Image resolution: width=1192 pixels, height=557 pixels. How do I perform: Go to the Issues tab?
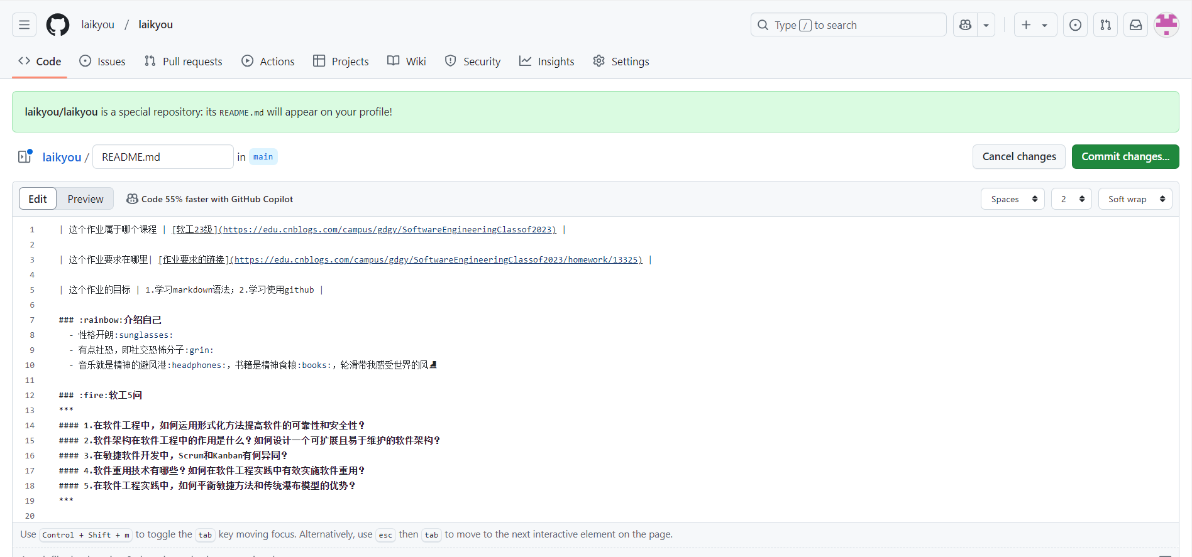[102, 62]
